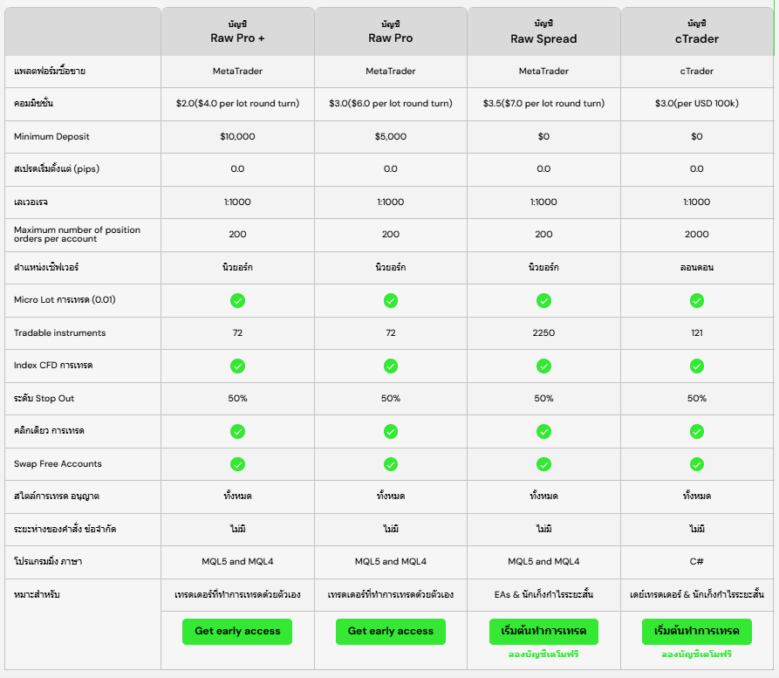
Task: Click the one-click trading checkmark under Raw Pro +
Action: click(237, 431)
